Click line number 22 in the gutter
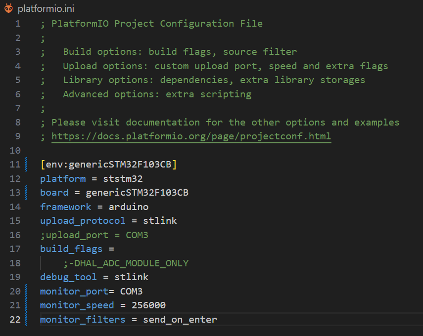The width and height of the screenshot is (423, 336). (15, 320)
